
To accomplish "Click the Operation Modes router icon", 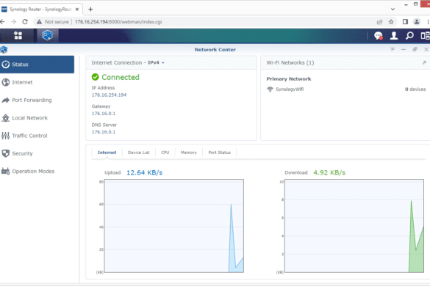I will (5, 171).
